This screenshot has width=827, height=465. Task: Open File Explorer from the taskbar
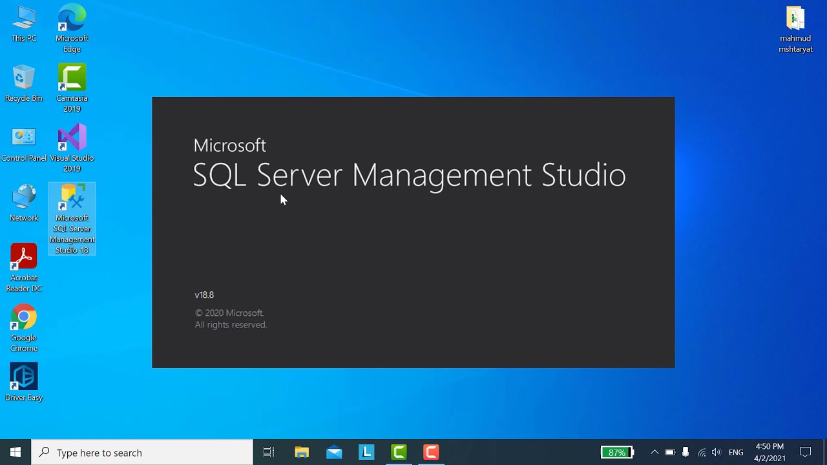[x=302, y=452]
